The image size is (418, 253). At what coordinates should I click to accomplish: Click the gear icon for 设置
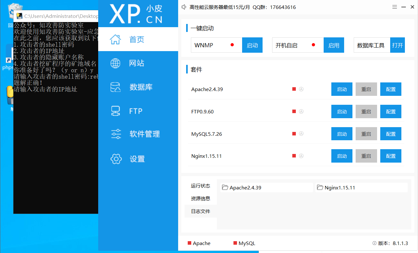pos(116,159)
